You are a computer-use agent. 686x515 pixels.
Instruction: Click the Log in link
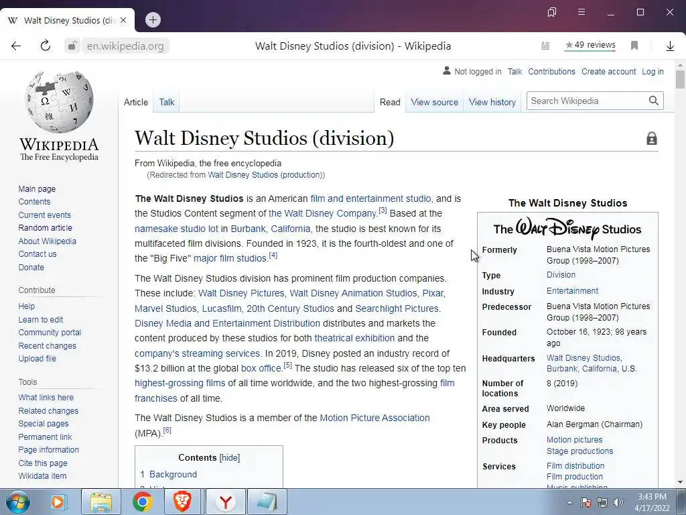coord(653,71)
